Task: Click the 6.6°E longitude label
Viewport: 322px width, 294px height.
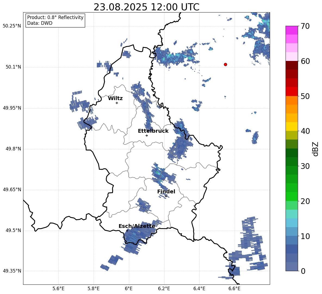Action: [234, 289]
